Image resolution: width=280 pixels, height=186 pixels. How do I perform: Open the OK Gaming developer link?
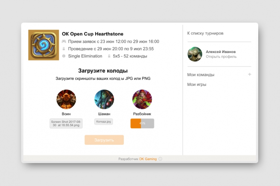click(x=148, y=159)
